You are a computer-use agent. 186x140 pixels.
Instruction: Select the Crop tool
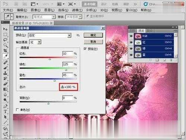tap(5, 51)
